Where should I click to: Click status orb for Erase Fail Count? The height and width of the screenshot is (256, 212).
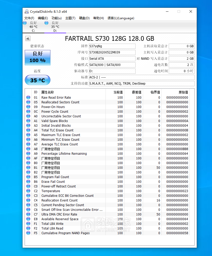pyautogui.click(x=28, y=182)
